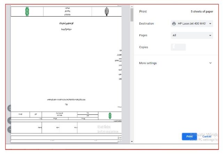The height and width of the screenshot is (154, 223).
Task: Click the "5 sheets of paper" text
Action: (x=202, y=11)
